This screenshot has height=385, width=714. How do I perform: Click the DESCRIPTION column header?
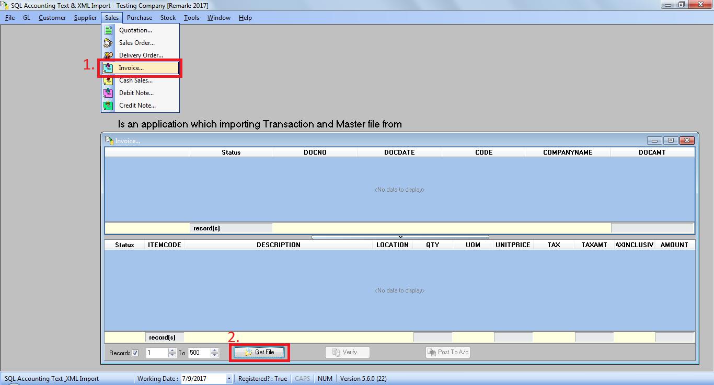(x=279, y=244)
